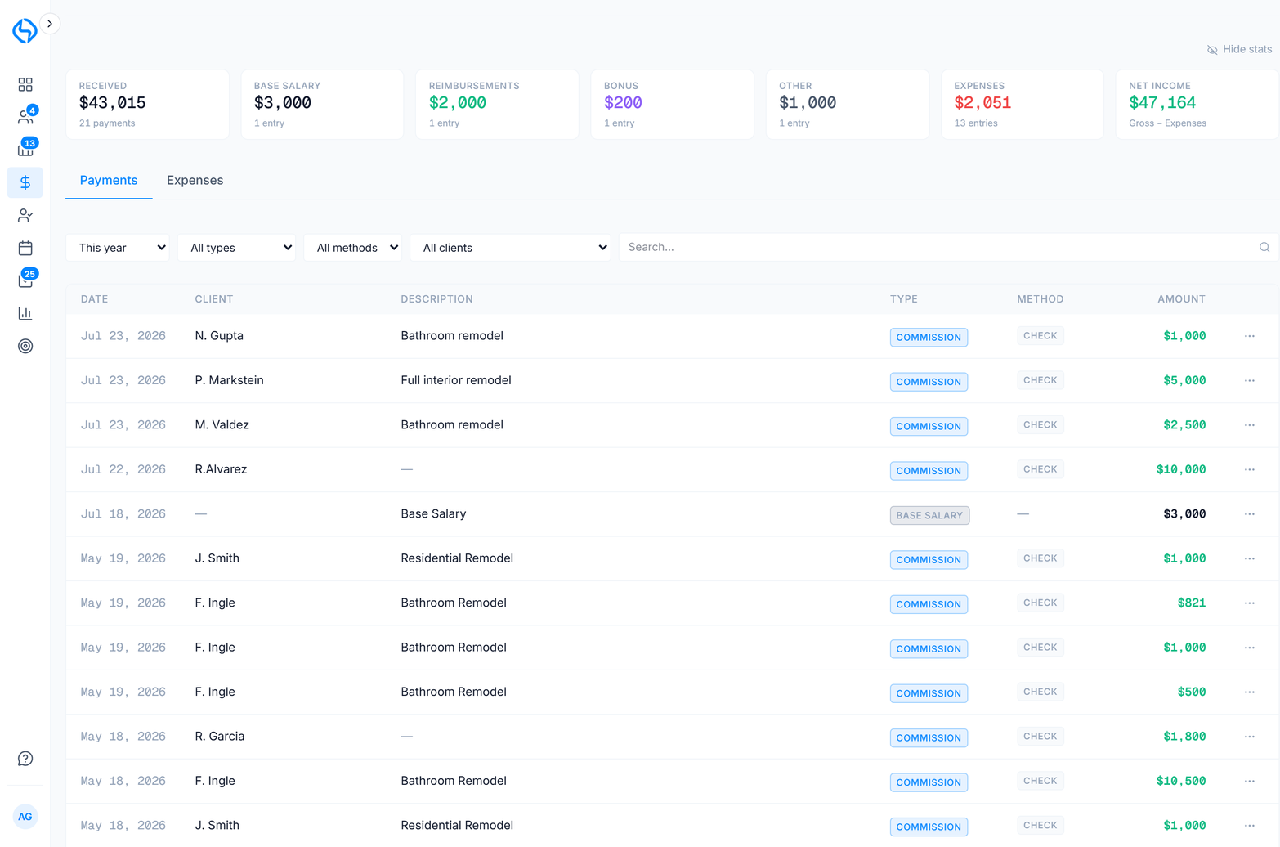Viewport: 1280px width, 847px height.
Task: Click the $10,000 amount
Action: pos(1181,469)
